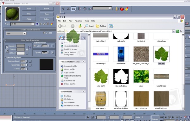Toggle the Animate button
Image resolution: width=190 pixels, height=121 pixels.
pos(155,119)
